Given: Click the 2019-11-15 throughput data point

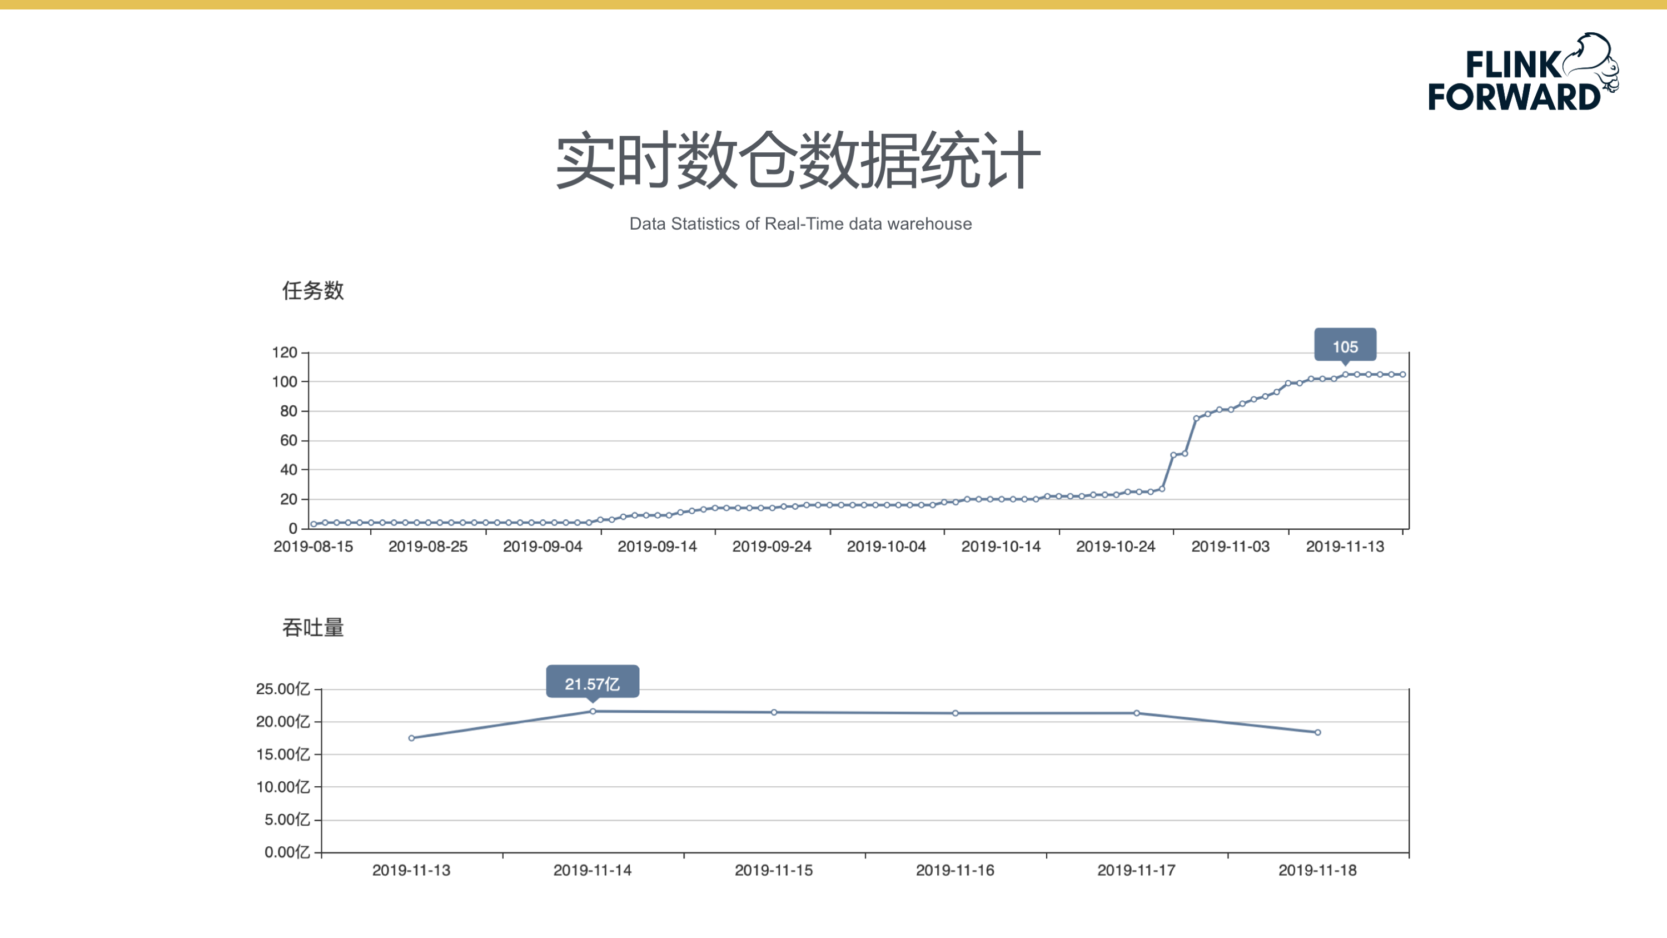Looking at the screenshot, I should tap(774, 712).
